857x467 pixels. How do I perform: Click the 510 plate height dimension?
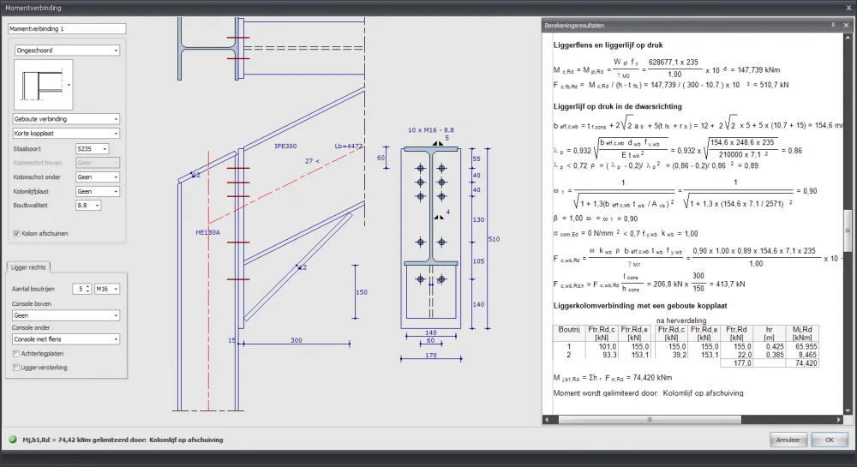[x=494, y=239]
